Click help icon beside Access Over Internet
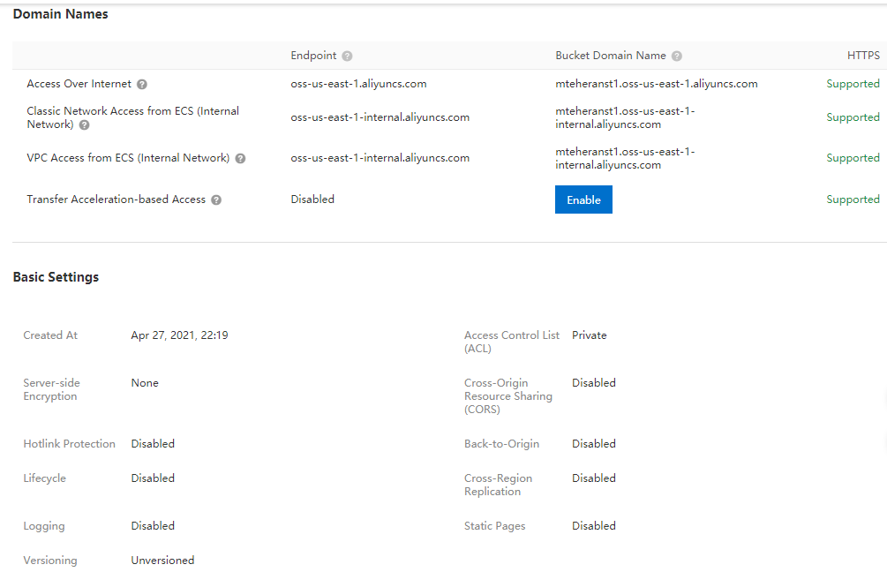The height and width of the screenshot is (572, 887). (142, 84)
